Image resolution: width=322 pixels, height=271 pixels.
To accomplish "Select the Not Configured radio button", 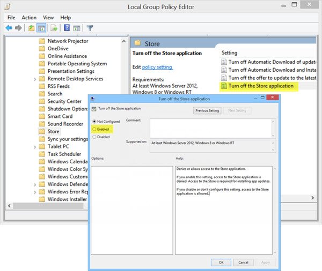I will click(94, 122).
